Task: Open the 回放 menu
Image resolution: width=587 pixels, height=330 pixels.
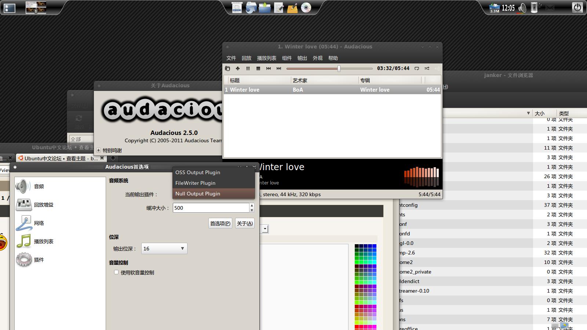Action: click(247, 58)
